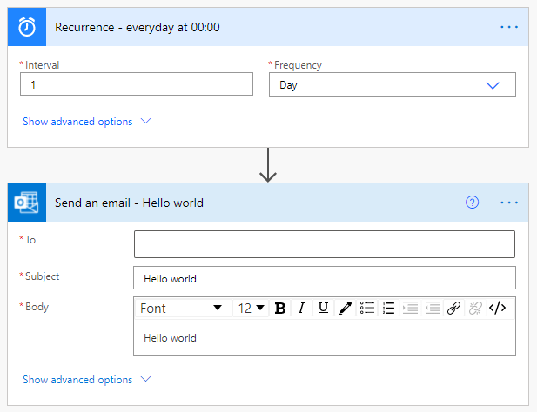Image resolution: width=537 pixels, height=412 pixels.
Task: Open the Frequency dropdown
Action: coord(392,85)
